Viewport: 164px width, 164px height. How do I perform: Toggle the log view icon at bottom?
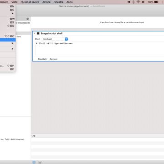click(34, 162)
